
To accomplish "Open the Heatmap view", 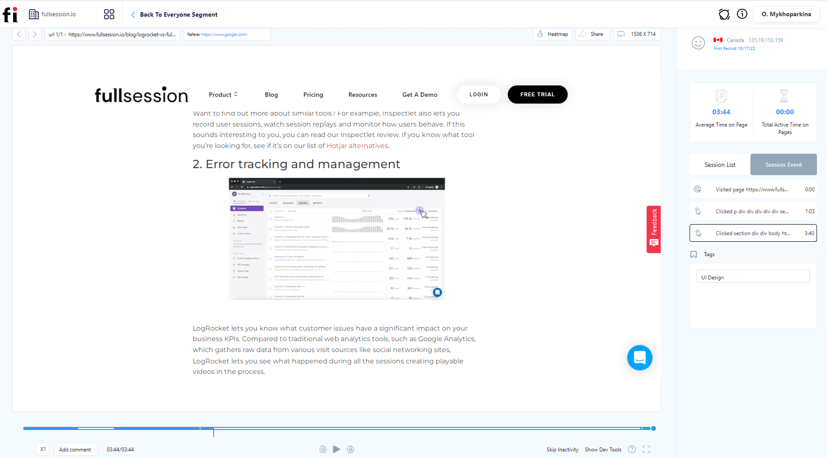I will (x=553, y=34).
